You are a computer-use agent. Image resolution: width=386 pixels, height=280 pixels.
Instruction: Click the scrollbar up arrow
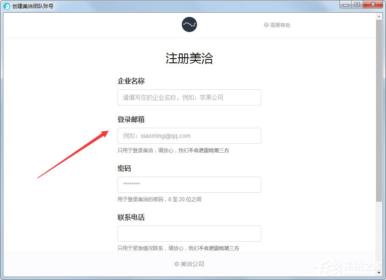[x=379, y=16]
